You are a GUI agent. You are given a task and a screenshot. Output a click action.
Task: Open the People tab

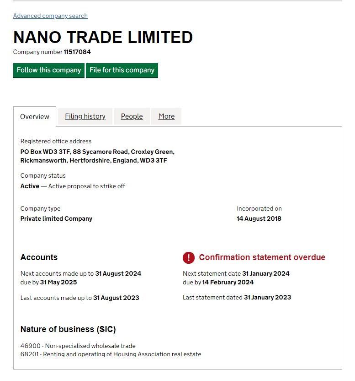coord(132,116)
